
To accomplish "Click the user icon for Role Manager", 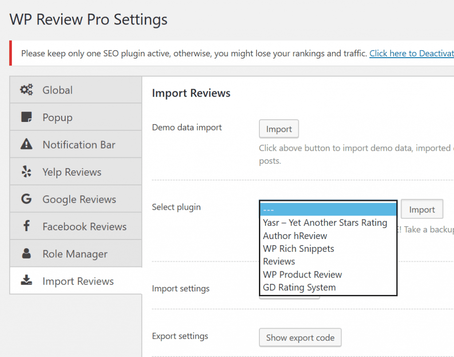I will tap(26, 253).
